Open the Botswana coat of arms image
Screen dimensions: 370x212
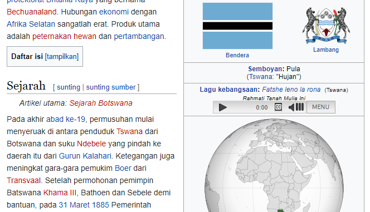coord(326,26)
